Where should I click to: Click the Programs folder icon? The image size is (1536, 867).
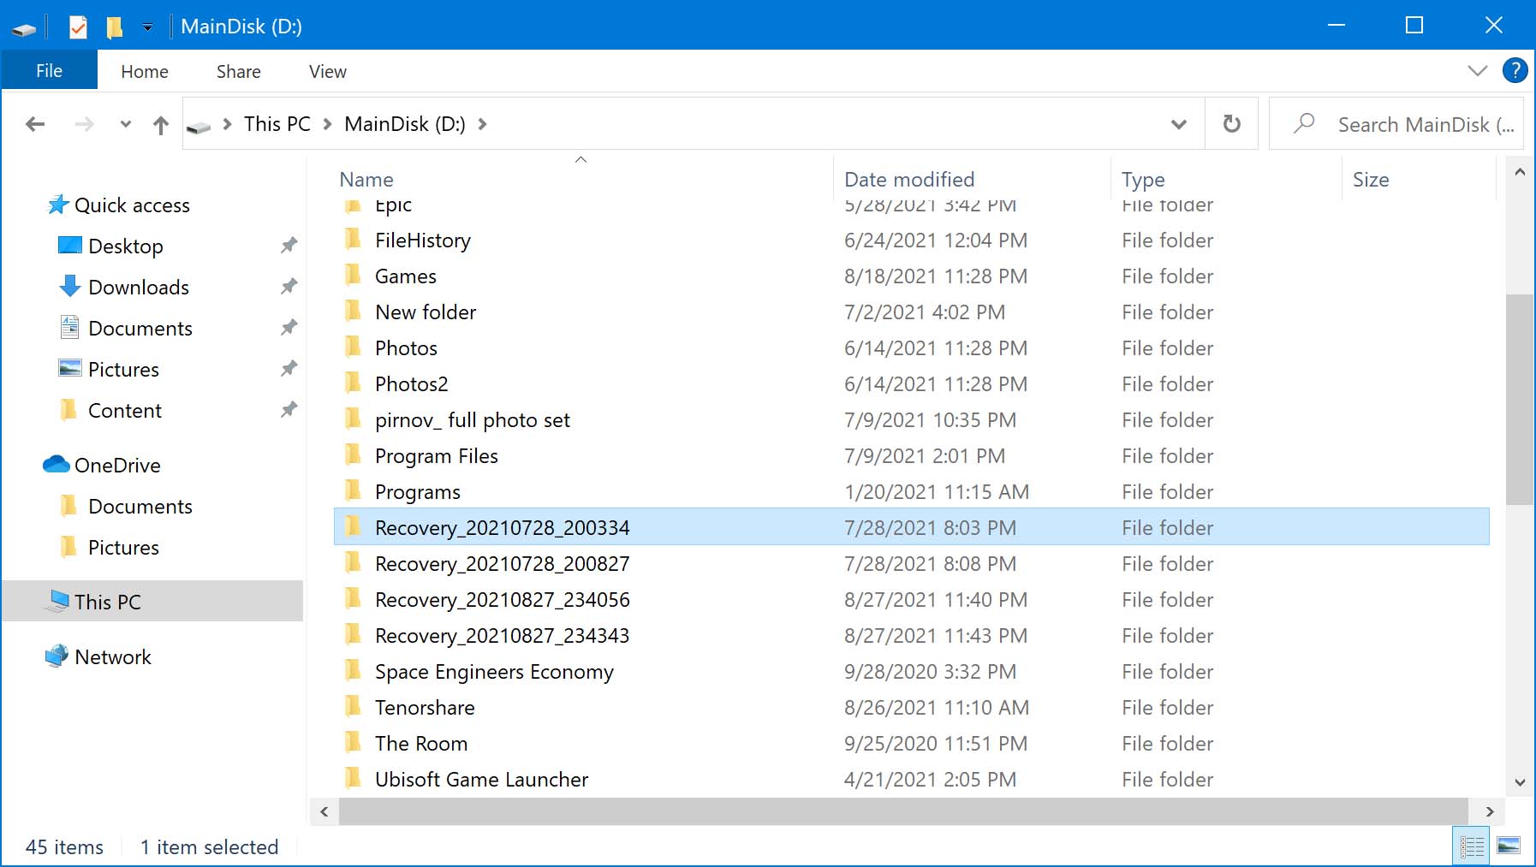click(x=353, y=490)
